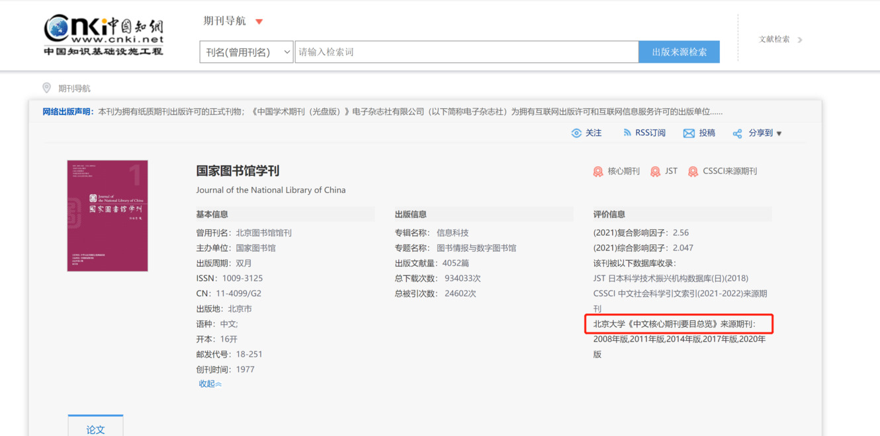The height and width of the screenshot is (436, 880).
Task: Click the share icon
Action: pos(737,133)
